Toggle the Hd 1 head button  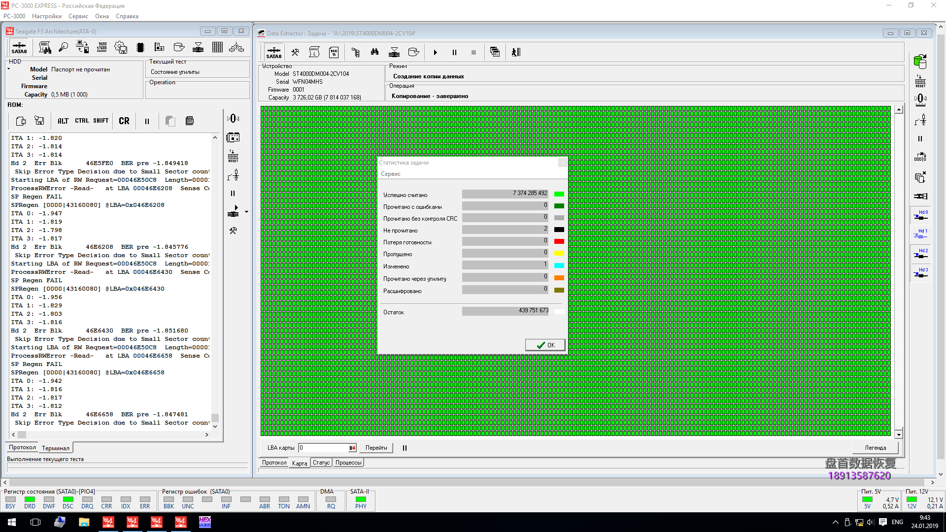[920, 234]
